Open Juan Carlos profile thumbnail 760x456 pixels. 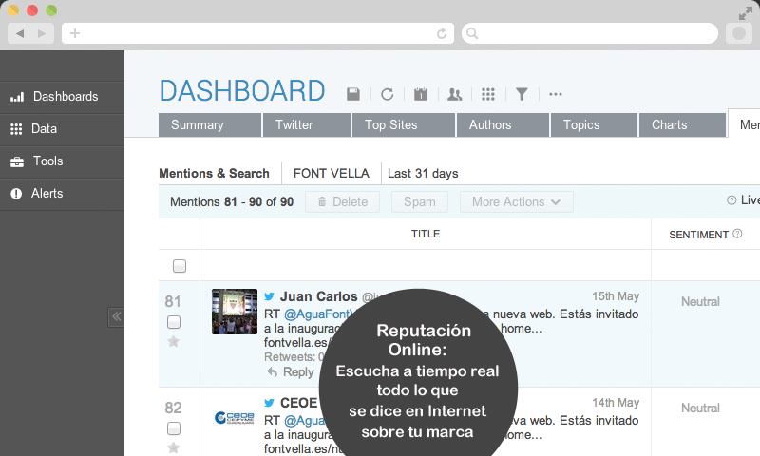235,312
